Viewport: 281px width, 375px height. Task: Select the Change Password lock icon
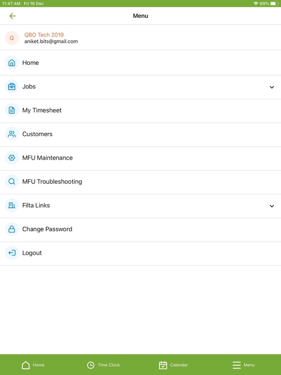click(x=12, y=229)
